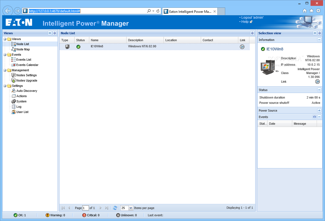Click the browser Forward button
The width and height of the screenshot is (325, 221).
tap(18, 11)
